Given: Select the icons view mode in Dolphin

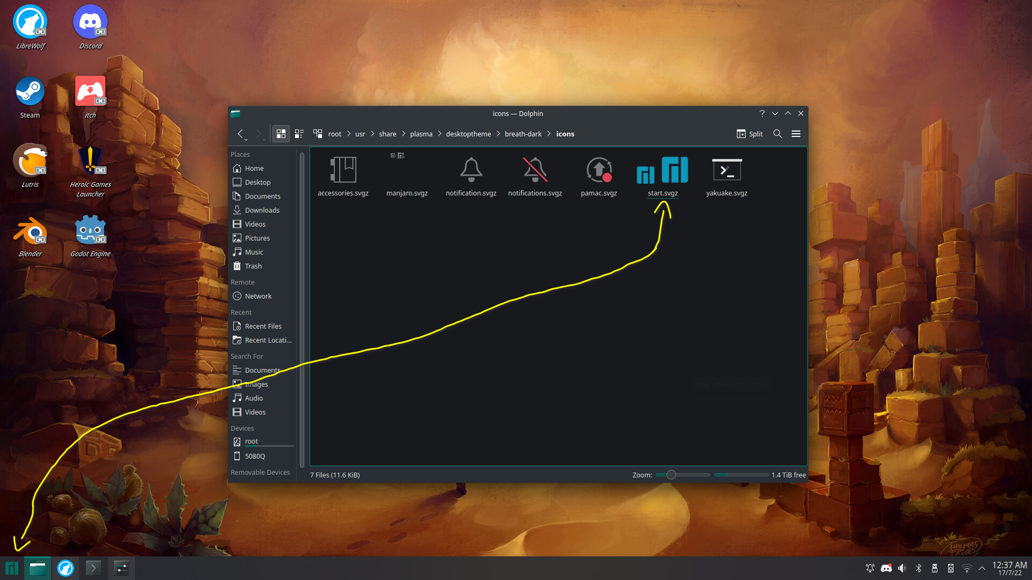Looking at the screenshot, I should pos(281,134).
